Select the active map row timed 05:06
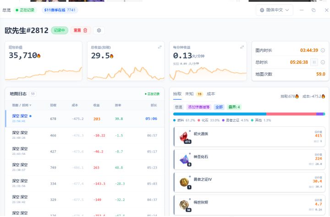The image size is (330, 217). 85,119
